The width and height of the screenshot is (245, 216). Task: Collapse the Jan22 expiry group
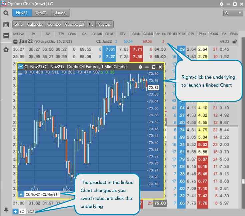tap(15, 42)
